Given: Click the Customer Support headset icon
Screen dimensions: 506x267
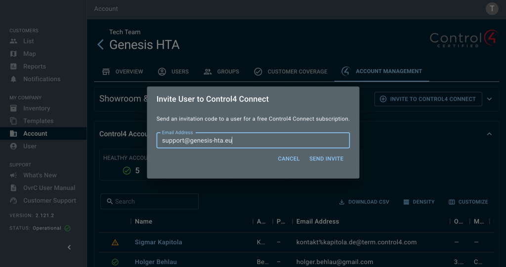Looking at the screenshot, I should click(13, 200).
